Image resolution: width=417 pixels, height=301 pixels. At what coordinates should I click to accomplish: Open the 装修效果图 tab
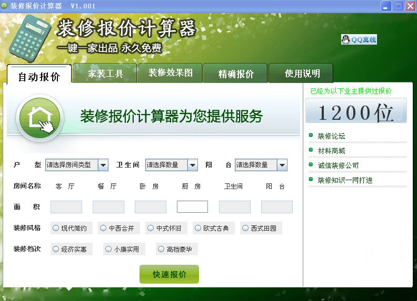pos(170,73)
